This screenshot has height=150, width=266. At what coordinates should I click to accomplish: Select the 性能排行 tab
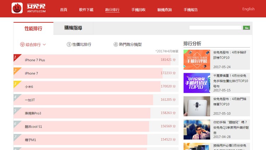[33, 28]
